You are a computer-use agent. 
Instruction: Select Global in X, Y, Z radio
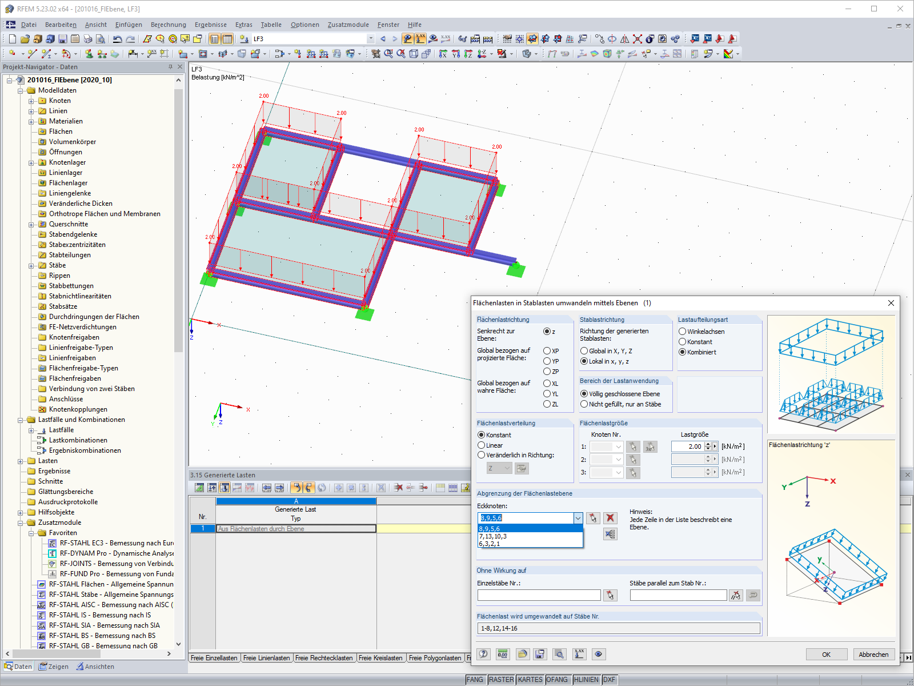[x=584, y=351]
